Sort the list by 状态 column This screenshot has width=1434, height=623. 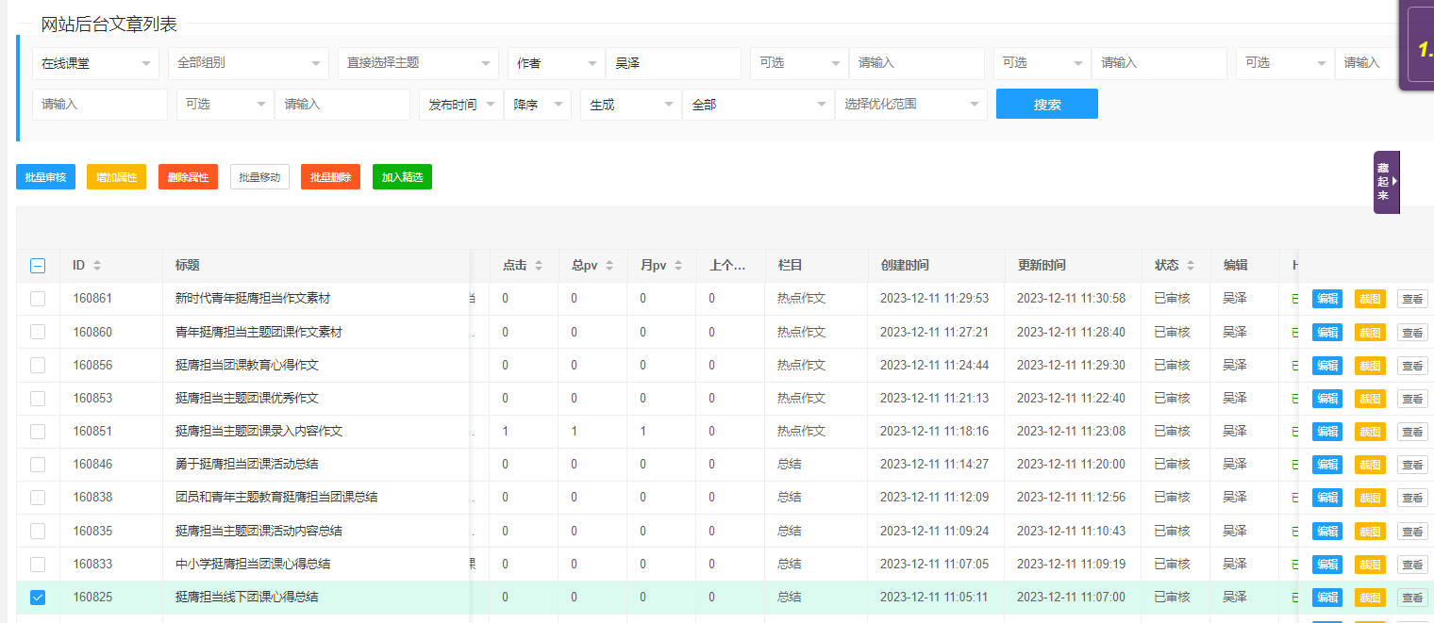1191,266
